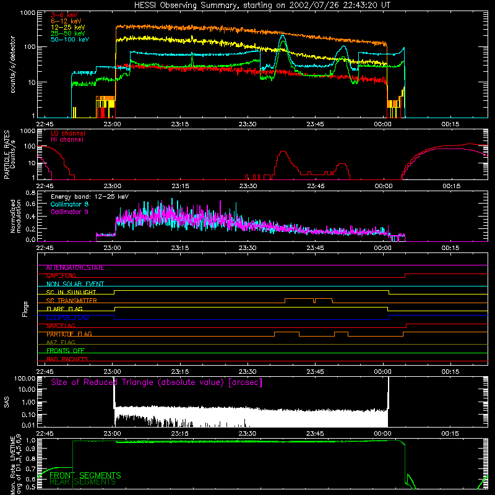Click the 'Energy band: 12-25 keV' label
This screenshot has width=495, height=495.
(90, 197)
